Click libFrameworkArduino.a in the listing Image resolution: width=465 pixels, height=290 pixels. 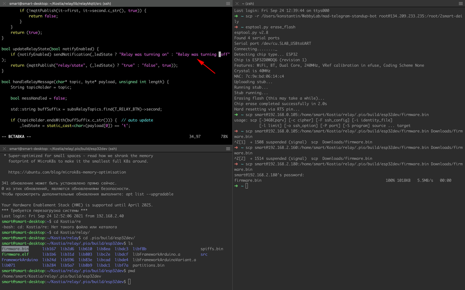[x=156, y=254]
